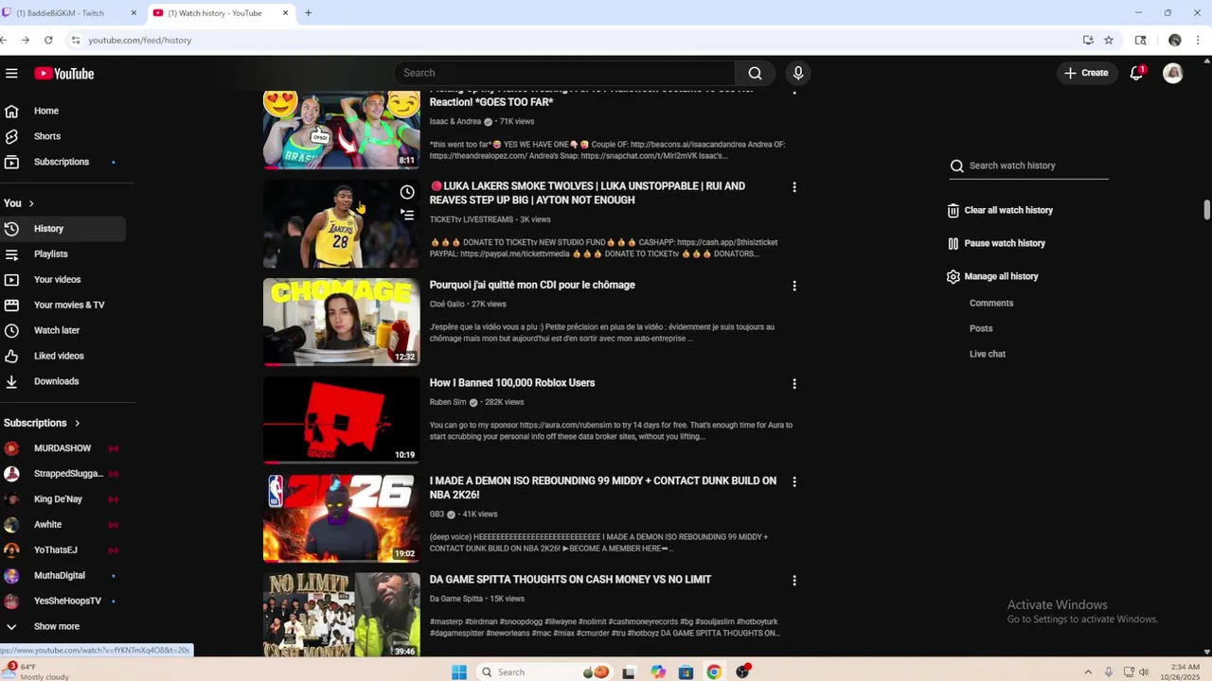
Task: Focus the YouTube search box
Action: coord(565,73)
